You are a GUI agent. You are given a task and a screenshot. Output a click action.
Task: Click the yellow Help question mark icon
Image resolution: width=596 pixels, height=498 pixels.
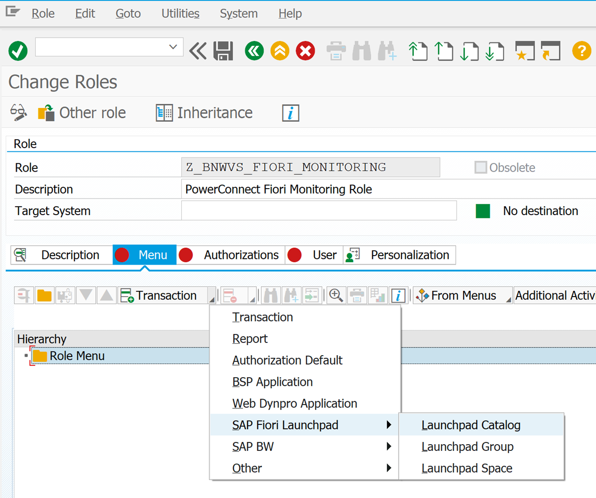click(581, 51)
